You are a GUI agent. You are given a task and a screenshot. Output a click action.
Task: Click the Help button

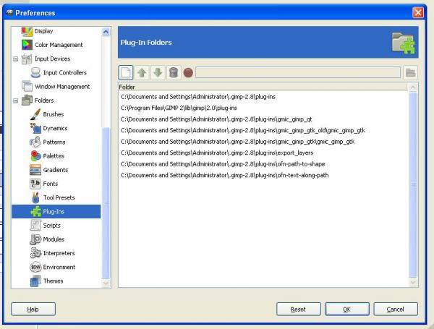pos(33,309)
